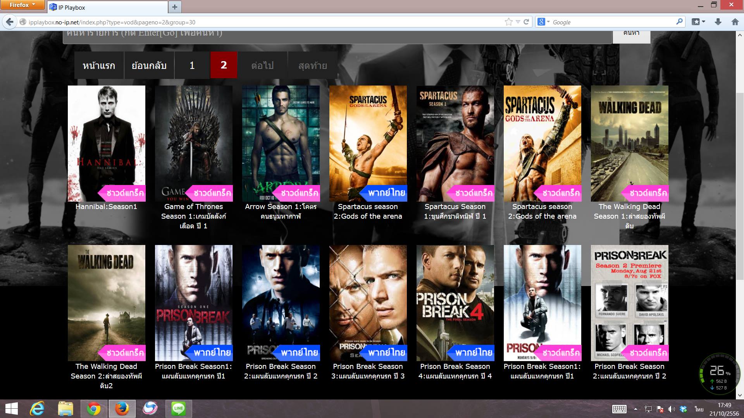744x418 pixels.
Task: Open URL history dropdown arrow
Action: pos(518,22)
